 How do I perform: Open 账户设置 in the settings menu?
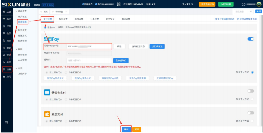22,16
